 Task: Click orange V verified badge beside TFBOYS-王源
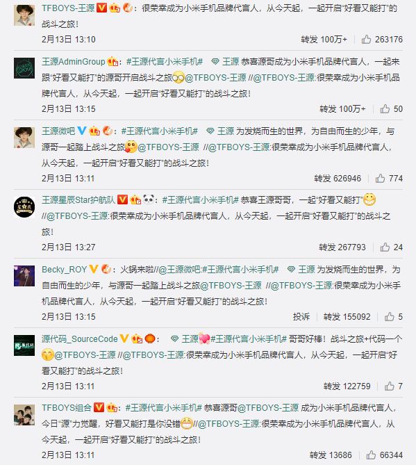102,8
